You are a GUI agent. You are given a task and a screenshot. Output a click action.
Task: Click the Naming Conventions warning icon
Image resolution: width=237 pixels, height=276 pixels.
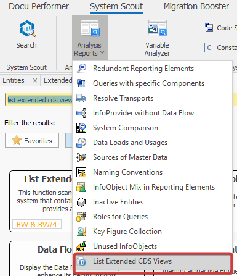[81, 172]
